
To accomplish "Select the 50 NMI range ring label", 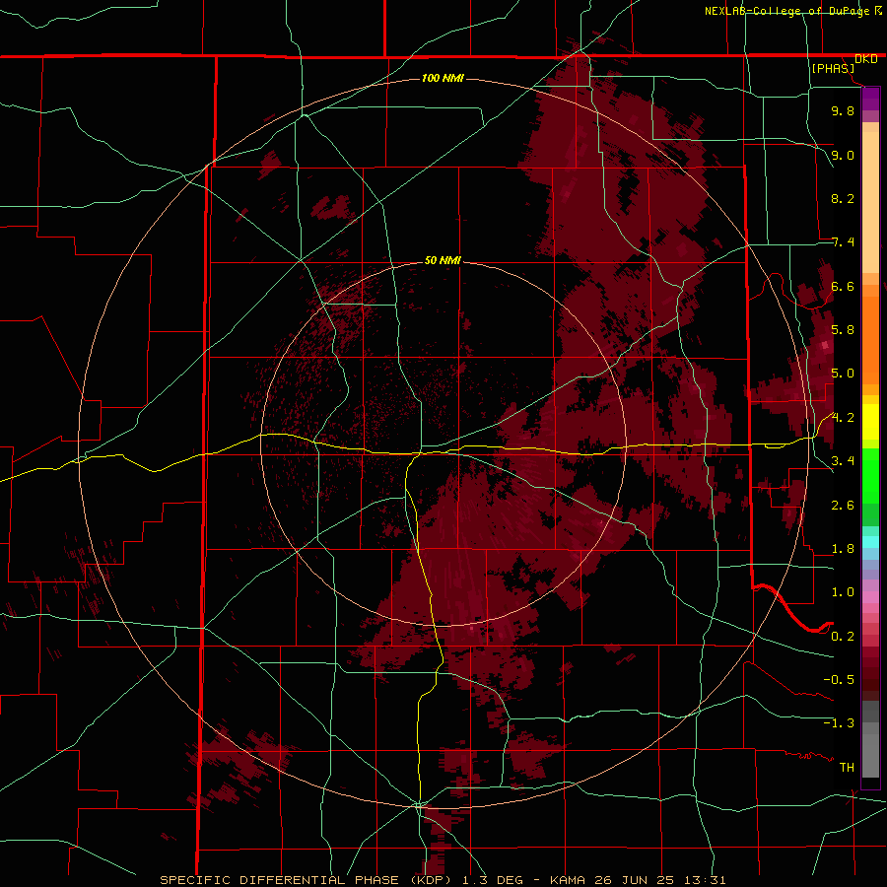I will pos(443,260).
